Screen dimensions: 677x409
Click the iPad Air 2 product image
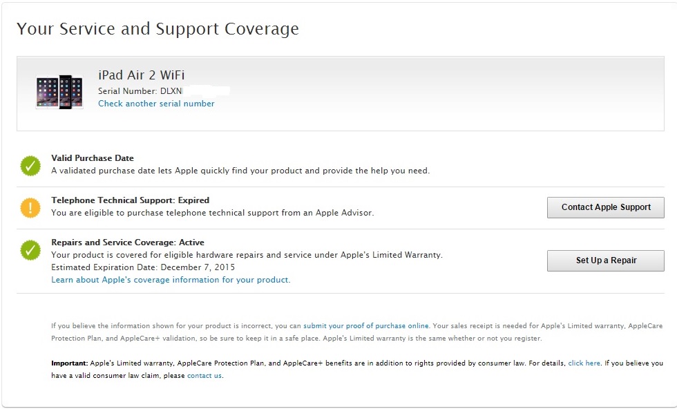point(59,92)
